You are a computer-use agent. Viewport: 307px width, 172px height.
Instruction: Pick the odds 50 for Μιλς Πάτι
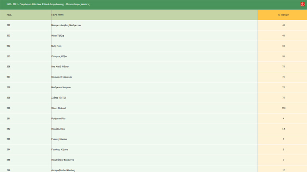coord(283,46)
